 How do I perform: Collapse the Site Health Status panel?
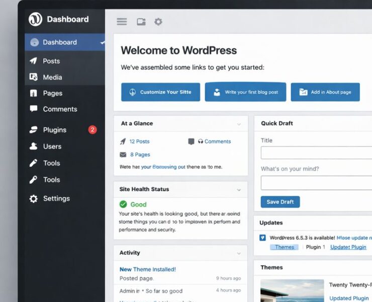(x=239, y=190)
